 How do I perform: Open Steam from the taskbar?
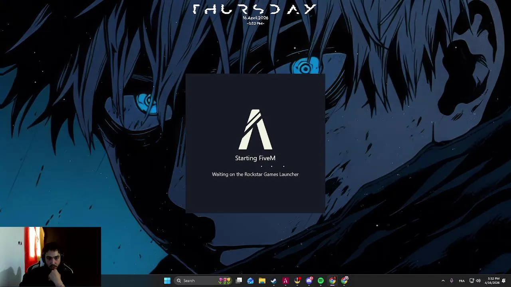273,281
